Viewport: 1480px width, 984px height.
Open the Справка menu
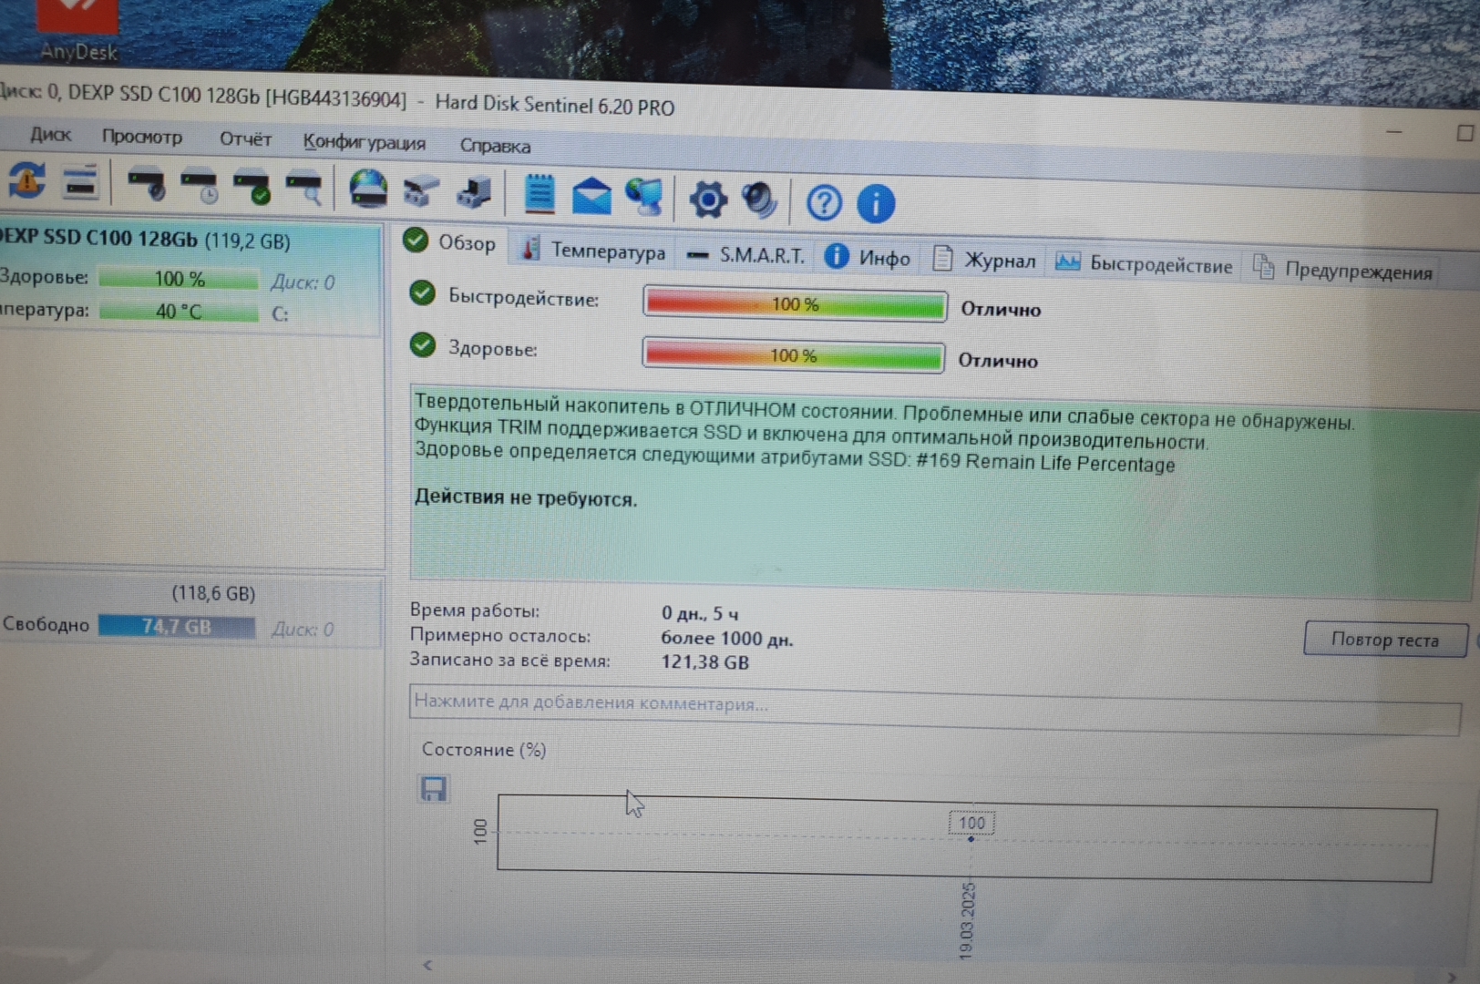495,145
